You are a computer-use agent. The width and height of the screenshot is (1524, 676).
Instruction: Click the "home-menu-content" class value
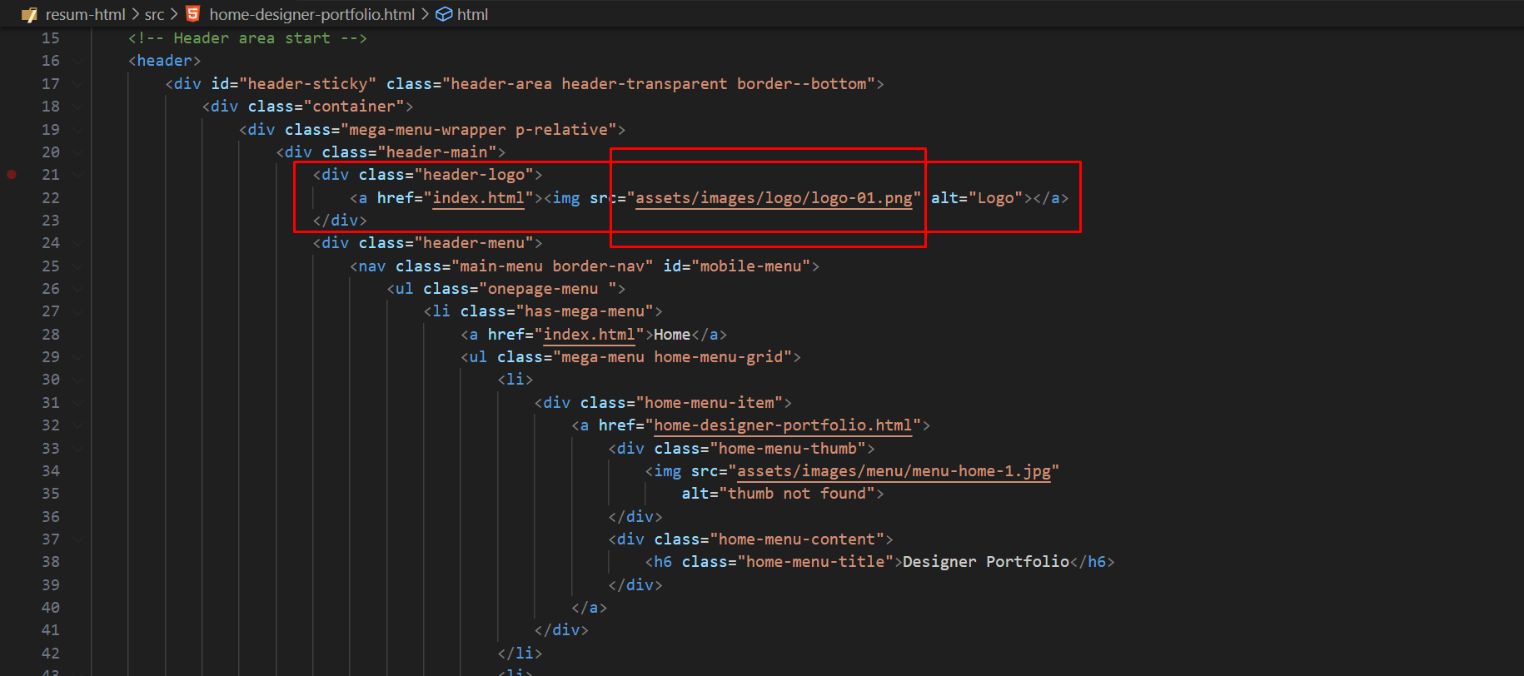(797, 539)
